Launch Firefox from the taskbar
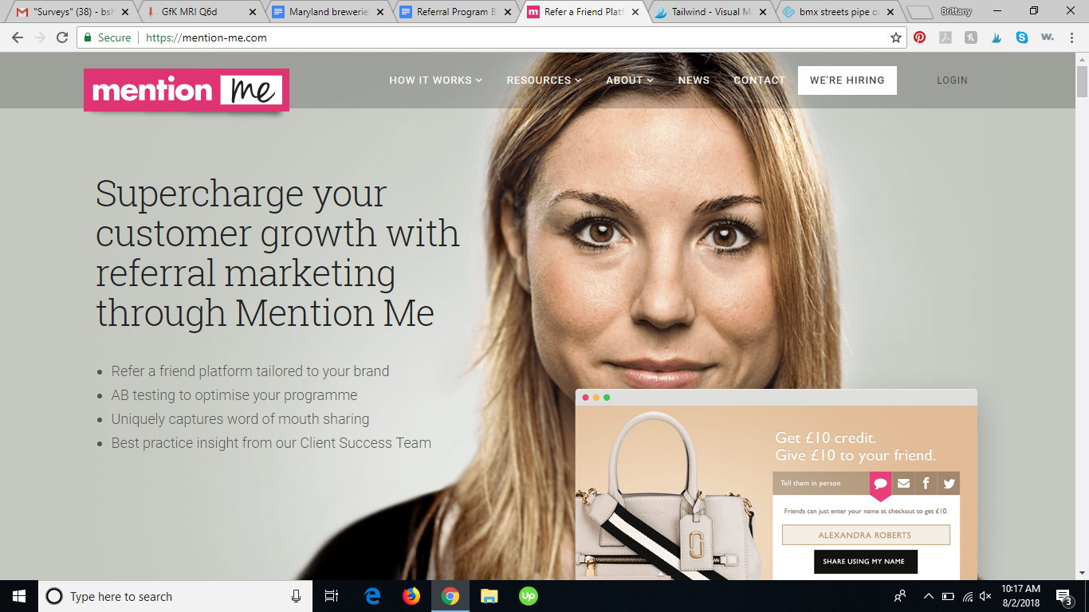The height and width of the screenshot is (612, 1089). click(x=411, y=596)
